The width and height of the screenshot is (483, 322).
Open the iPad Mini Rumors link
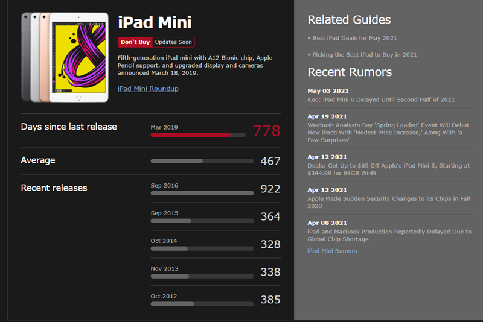[332, 251]
